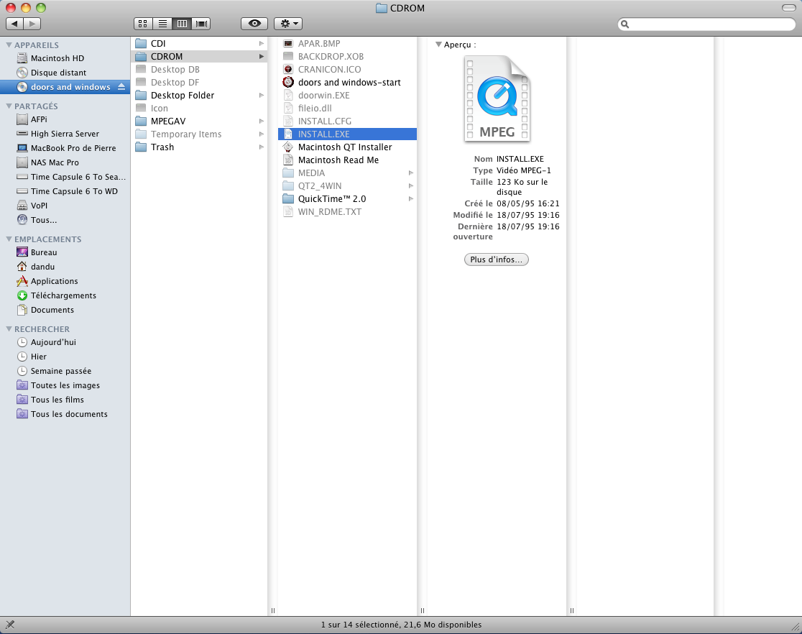Click in the Finder search field
The image size is (802, 634).
706,24
